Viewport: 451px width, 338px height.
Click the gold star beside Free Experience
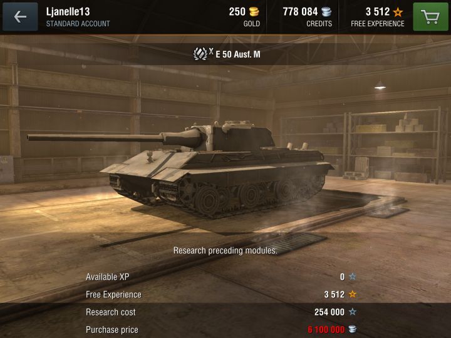point(352,294)
